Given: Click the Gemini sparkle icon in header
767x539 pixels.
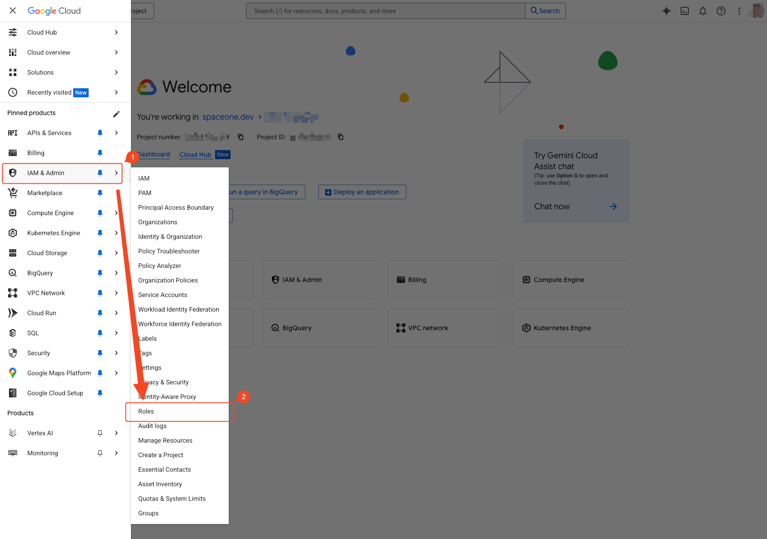Looking at the screenshot, I should pos(667,11).
